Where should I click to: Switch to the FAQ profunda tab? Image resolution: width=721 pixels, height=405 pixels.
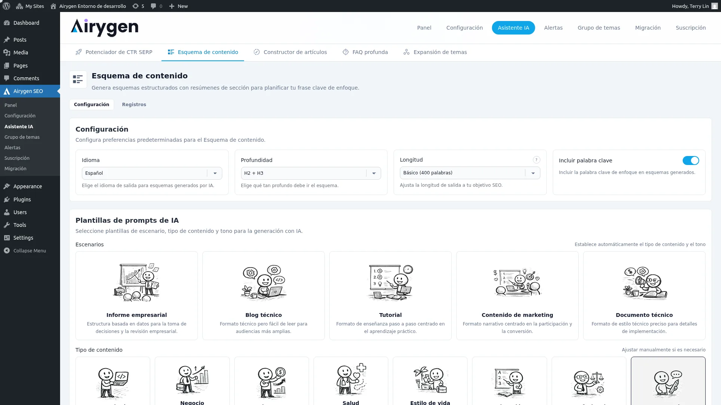tap(365, 52)
